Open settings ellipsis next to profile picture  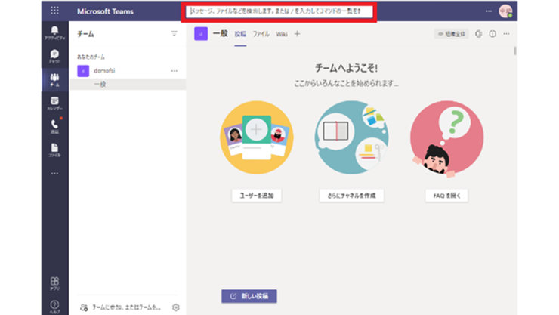pyautogui.click(x=489, y=11)
